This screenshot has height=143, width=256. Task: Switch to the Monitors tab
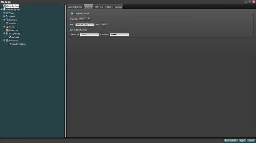[x=99, y=7]
